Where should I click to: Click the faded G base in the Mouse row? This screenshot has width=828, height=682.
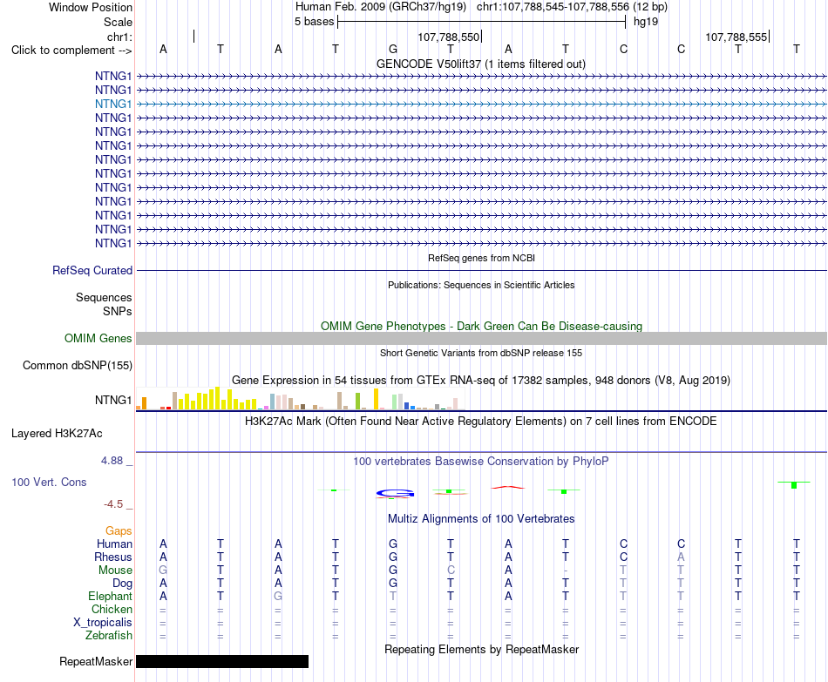[x=163, y=571]
